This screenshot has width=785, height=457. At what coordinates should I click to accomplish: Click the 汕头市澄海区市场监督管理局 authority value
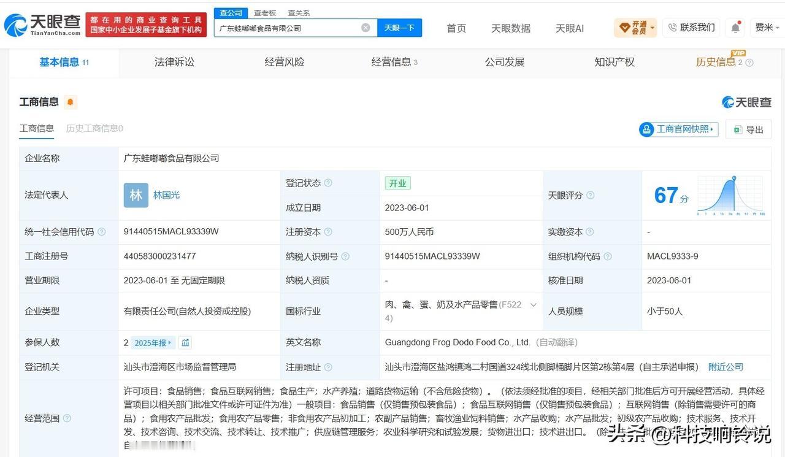[180, 367]
